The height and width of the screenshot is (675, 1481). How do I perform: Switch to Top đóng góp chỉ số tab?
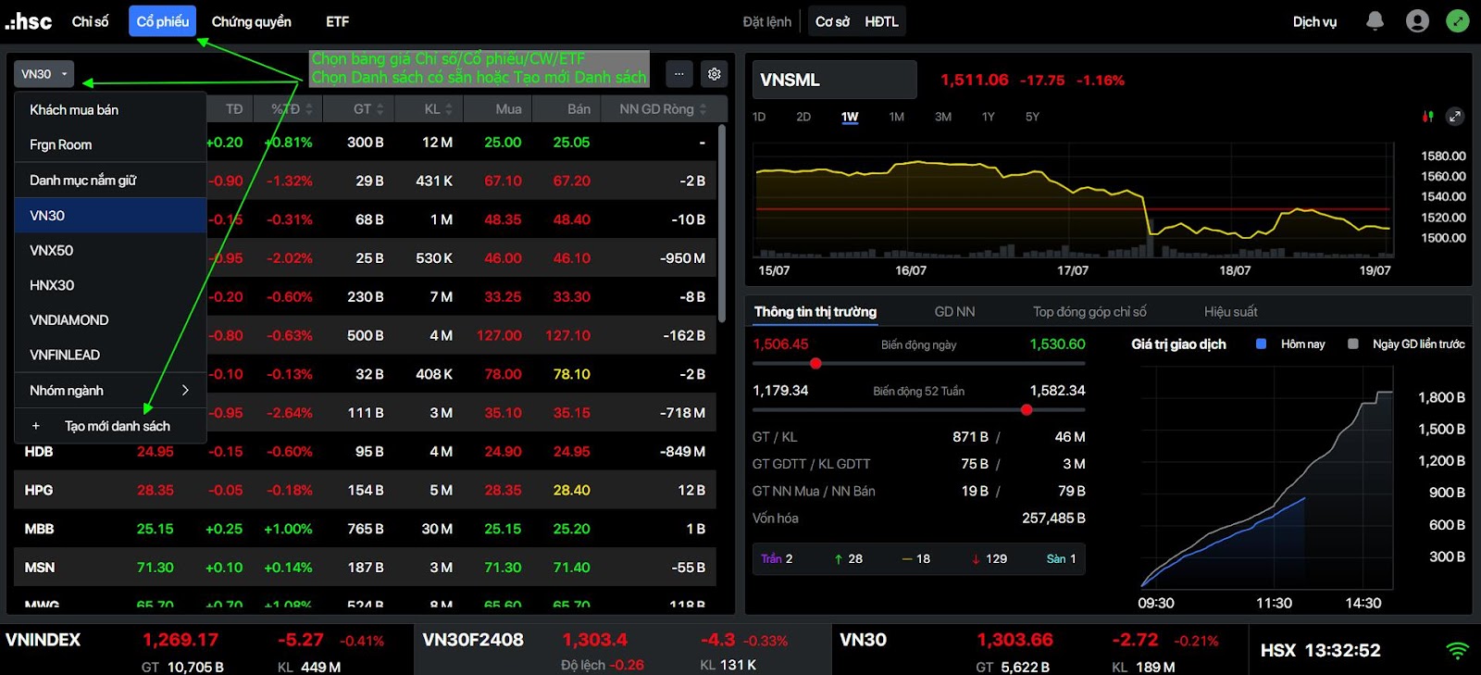1089,312
